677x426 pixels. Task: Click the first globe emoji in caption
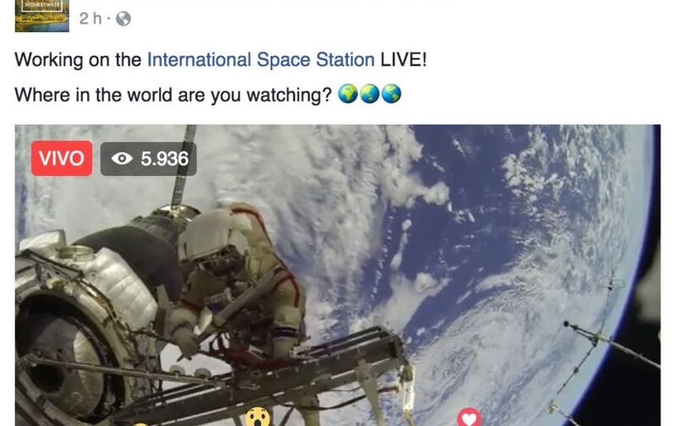coord(348,94)
